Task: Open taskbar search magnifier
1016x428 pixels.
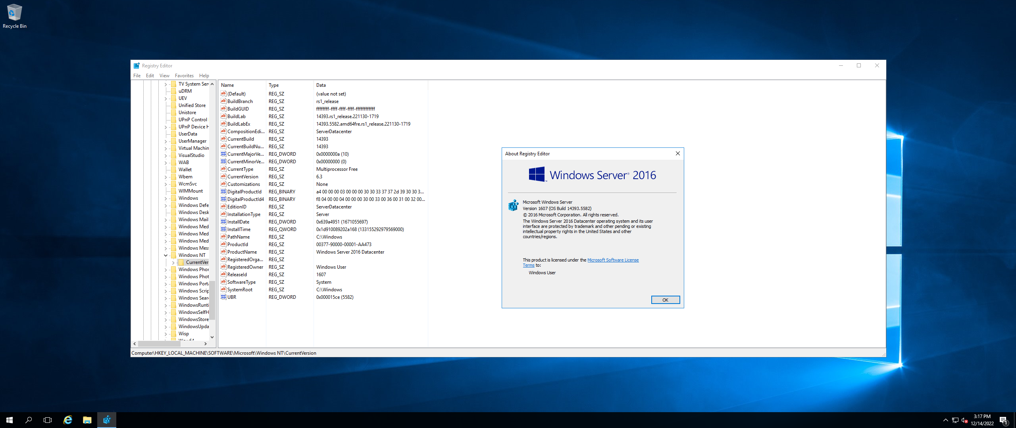Action: [x=29, y=420]
